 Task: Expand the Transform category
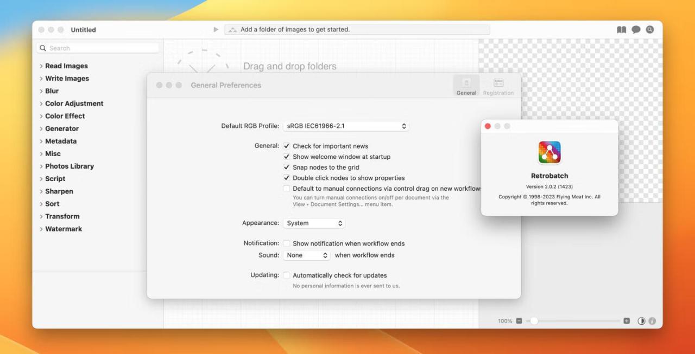41,216
